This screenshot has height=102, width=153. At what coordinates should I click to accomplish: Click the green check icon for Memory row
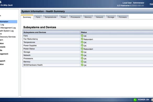[x=82, y=61]
